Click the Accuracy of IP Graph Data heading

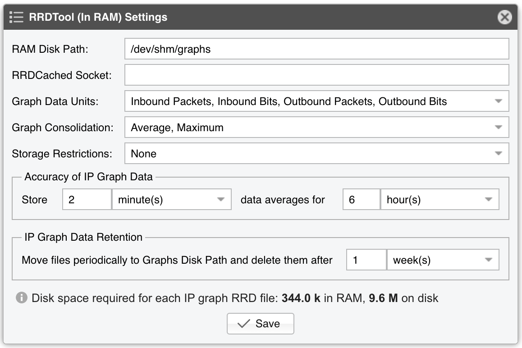(x=88, y=177)
